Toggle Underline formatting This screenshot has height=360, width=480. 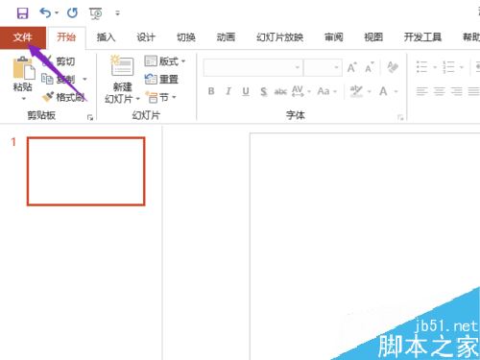246,91
